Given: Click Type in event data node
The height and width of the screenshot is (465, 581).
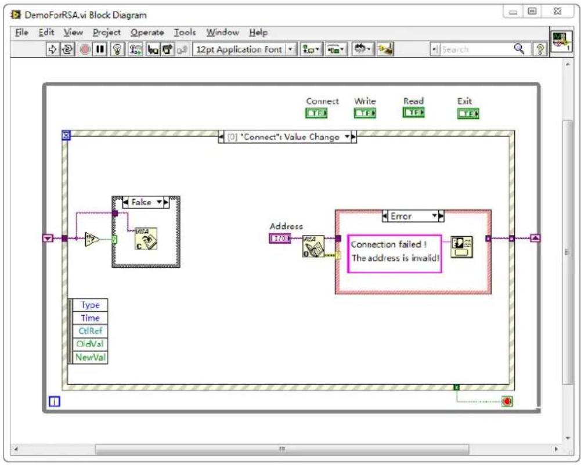Looking at the screenshot, I should [90, 305].
